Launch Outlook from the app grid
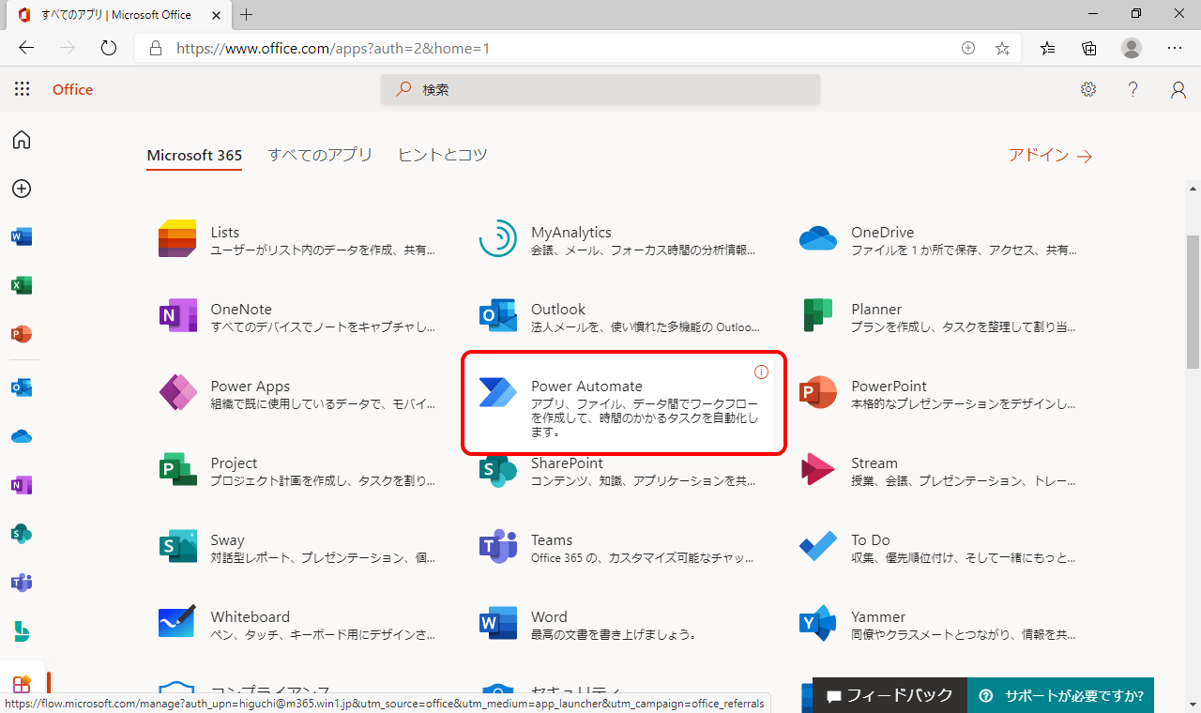 [x=497, y=316]
